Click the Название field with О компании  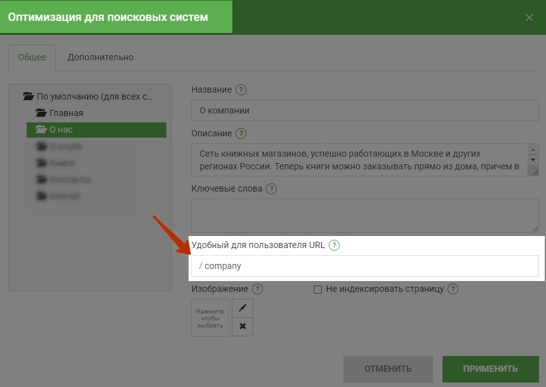tap(365, 110)
